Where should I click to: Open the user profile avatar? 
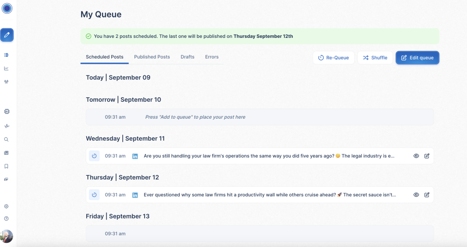point(6,236)
